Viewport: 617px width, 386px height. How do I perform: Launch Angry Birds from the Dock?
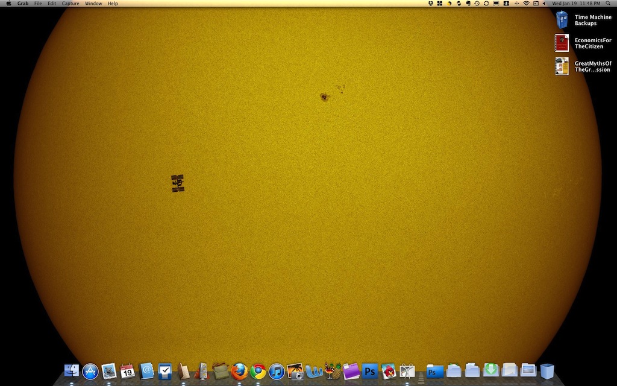tap(389, 371)
